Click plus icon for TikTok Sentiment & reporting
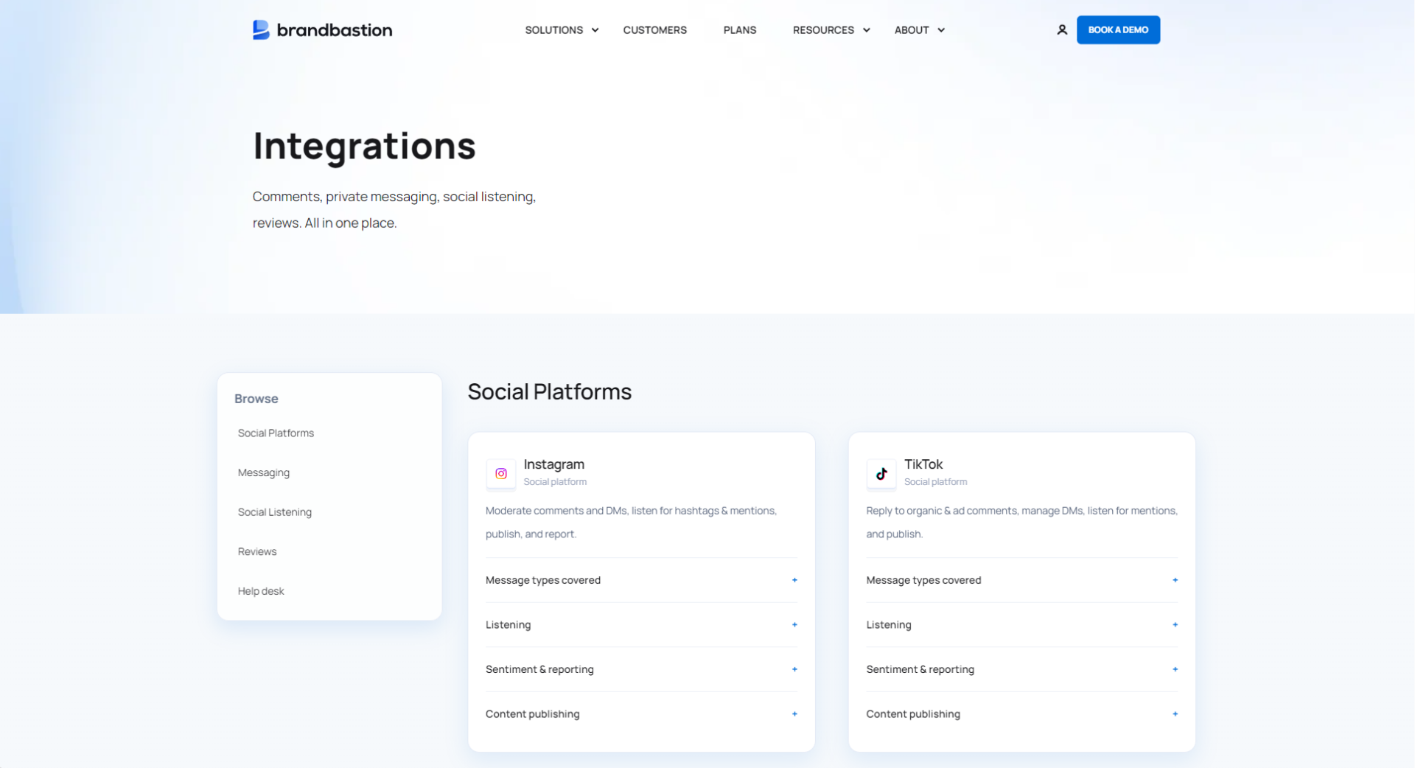 1175,669
